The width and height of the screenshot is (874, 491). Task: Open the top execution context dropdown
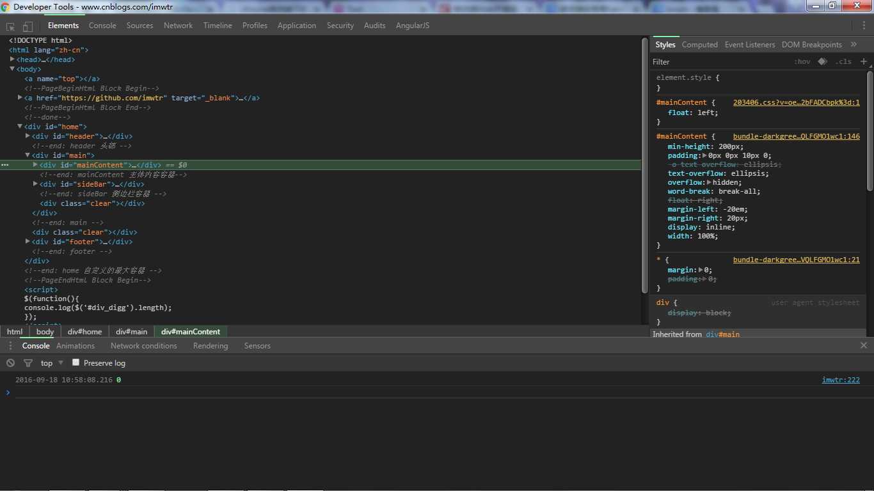[52, 362]
